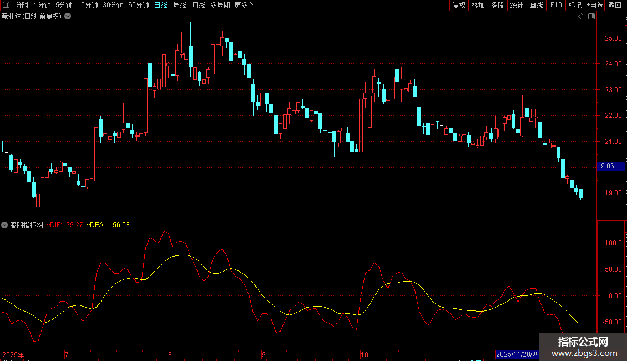Click the 返回 back button
The height and width of the screenshot is (361, 627).
click(x=615, y=5)
